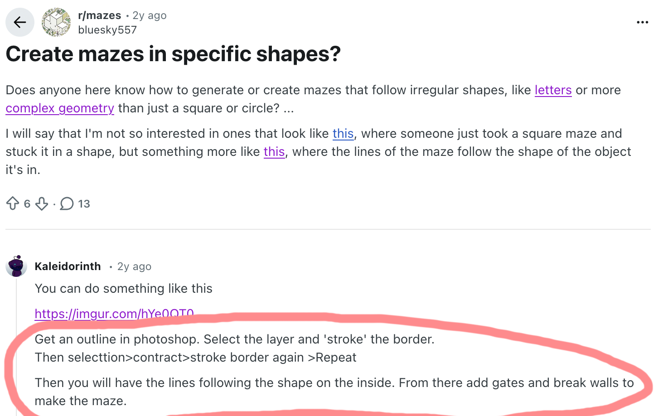Click the '2y ago' timestamp on Kaleidorinth's comment
This screenshot has width=658, height=416.
(x=134, y=266)
